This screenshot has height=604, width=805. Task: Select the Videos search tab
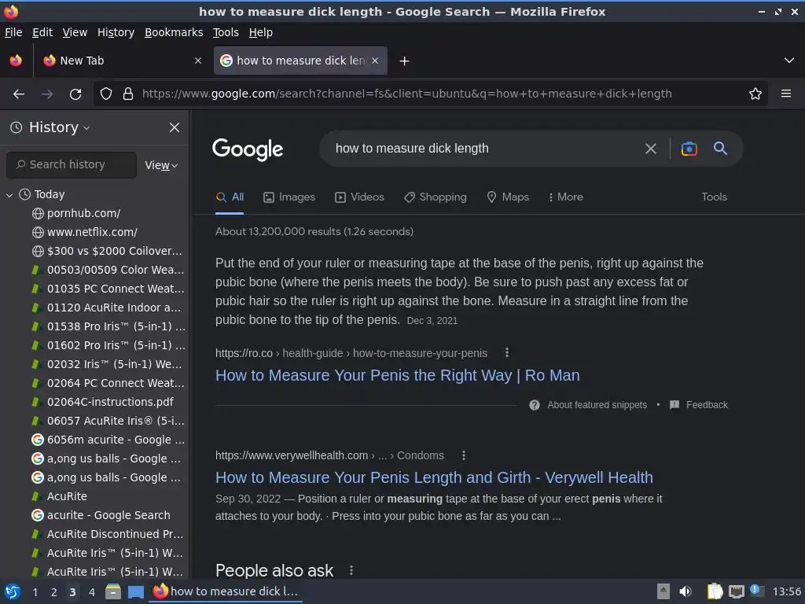point(359,197)
